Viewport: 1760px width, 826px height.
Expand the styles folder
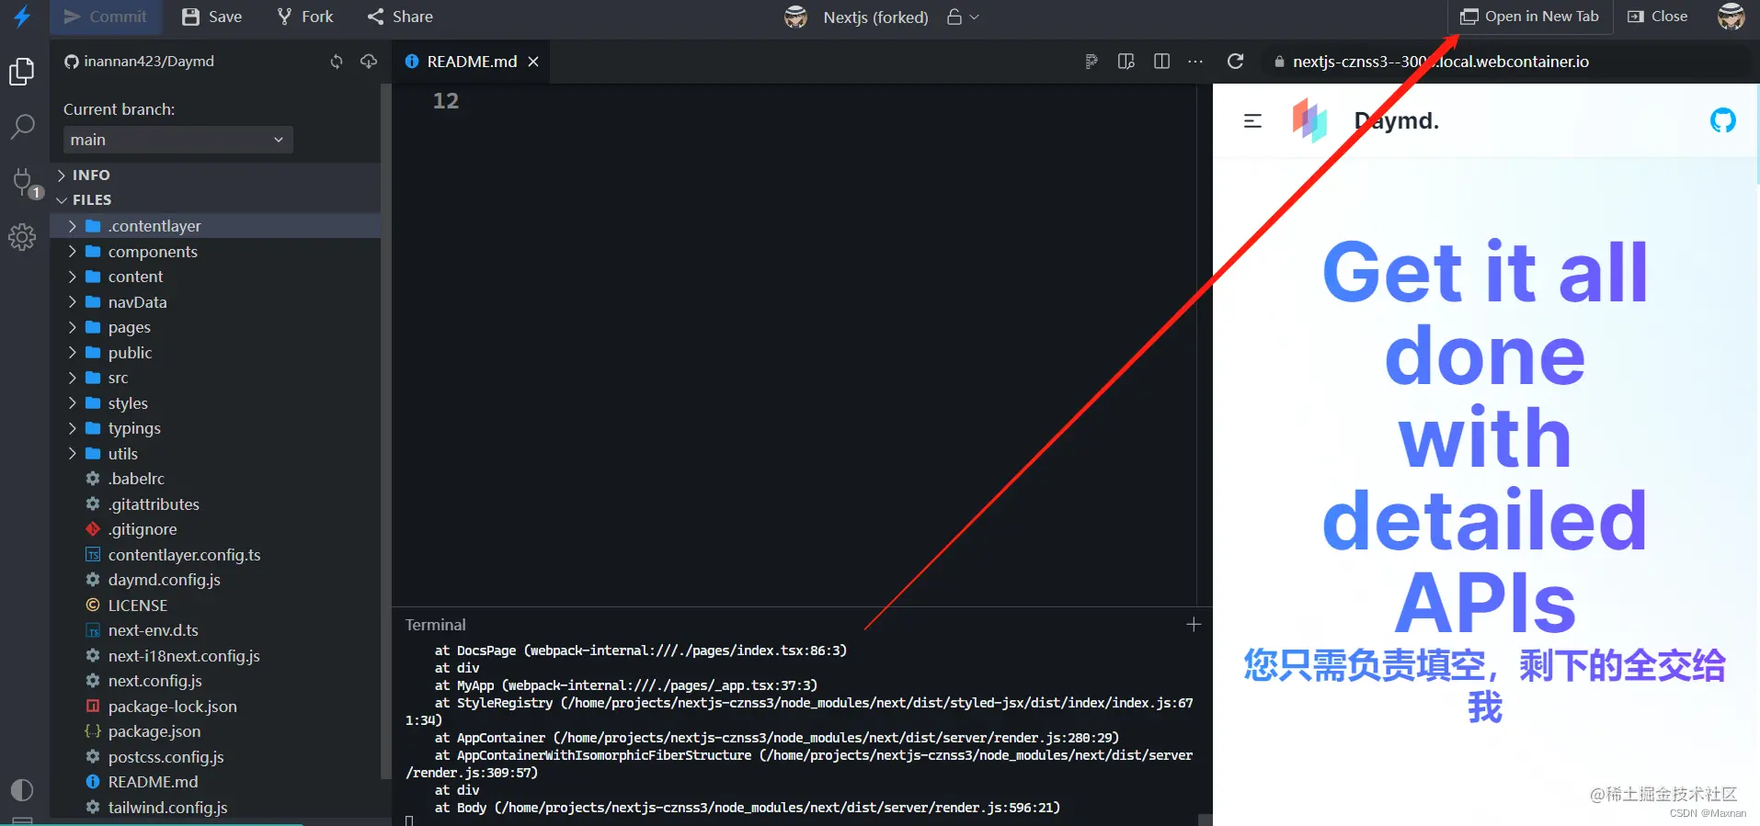pos(215,403)
